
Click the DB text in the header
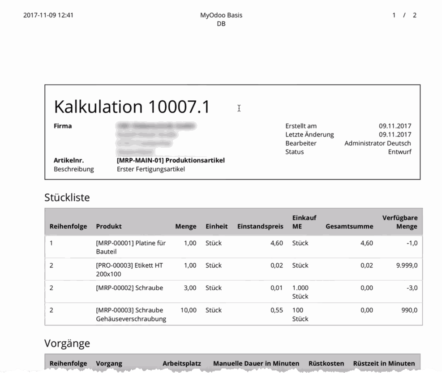point(221,24)
